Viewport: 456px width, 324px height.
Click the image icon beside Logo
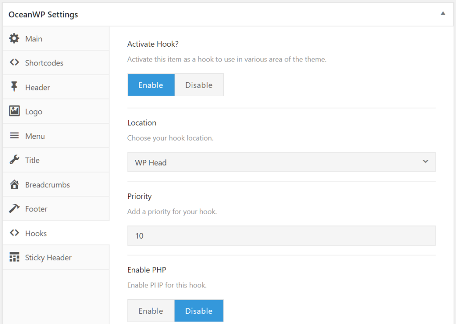[x=14, y=111]
